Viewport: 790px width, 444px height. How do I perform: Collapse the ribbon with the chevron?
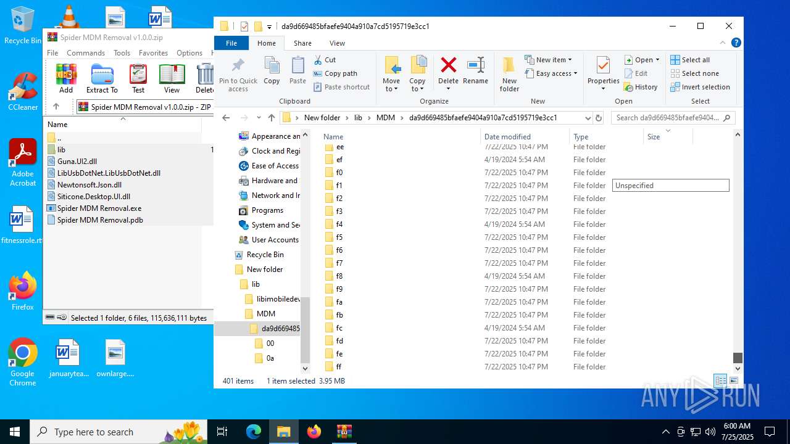(x=723, y=43)
